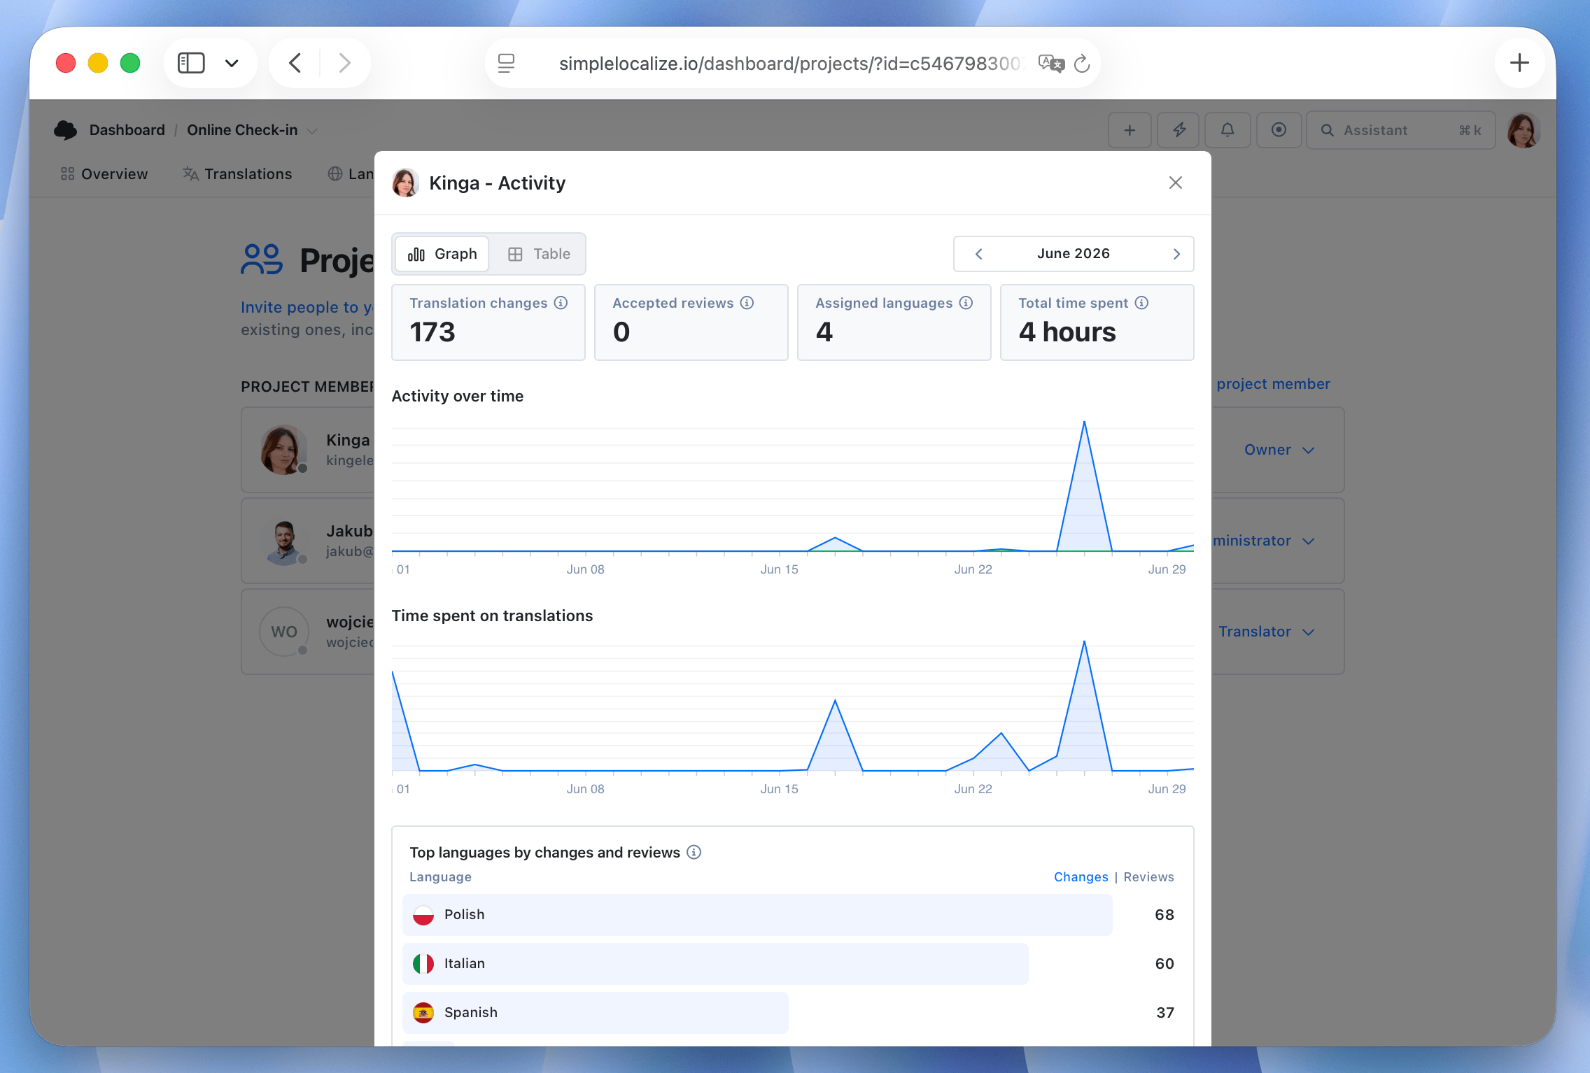Open the Overview tab
Screen dimensions: 1590x1073
[104, 174]
